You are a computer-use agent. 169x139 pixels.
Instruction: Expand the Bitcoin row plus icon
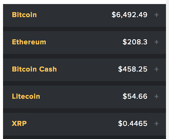click(156, 15)
